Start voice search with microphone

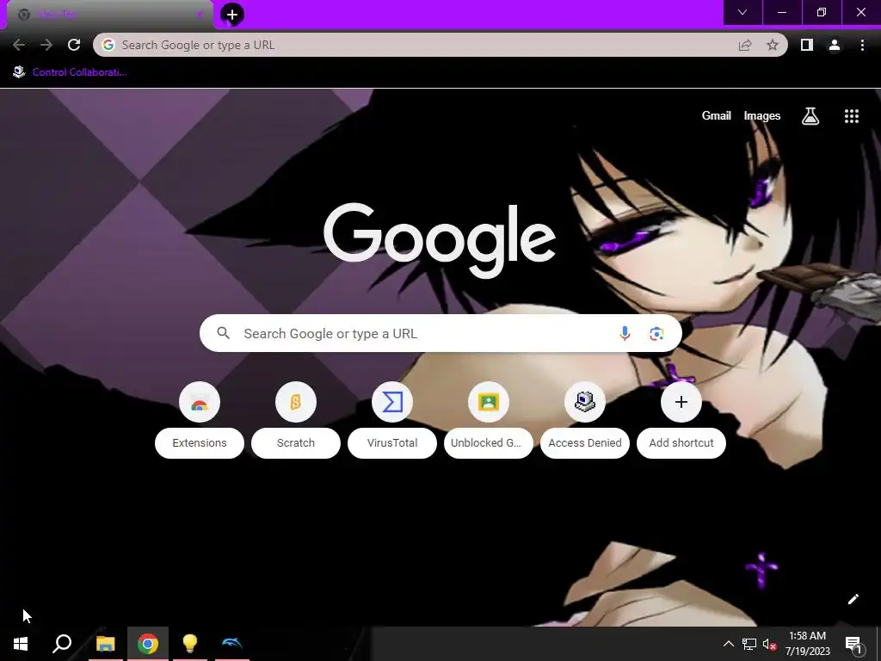point(625,333)
